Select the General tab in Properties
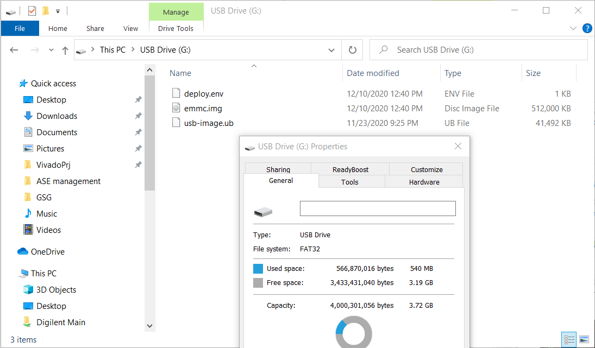 coord(281,180)
